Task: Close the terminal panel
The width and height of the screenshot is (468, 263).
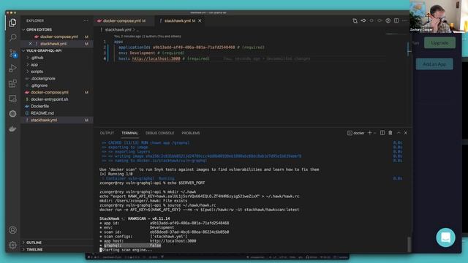Action: (406, 133)
